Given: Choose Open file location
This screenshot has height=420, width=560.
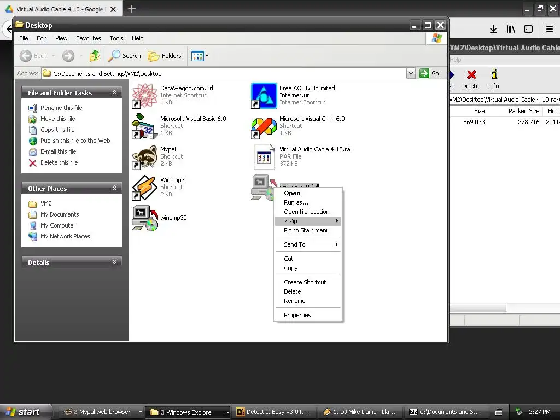Looking at the screenshot, I should 307,212.
